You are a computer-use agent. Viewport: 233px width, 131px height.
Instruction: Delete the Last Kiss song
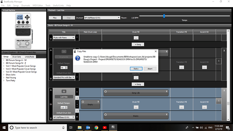pyautogui.click(x=224, y=90)
